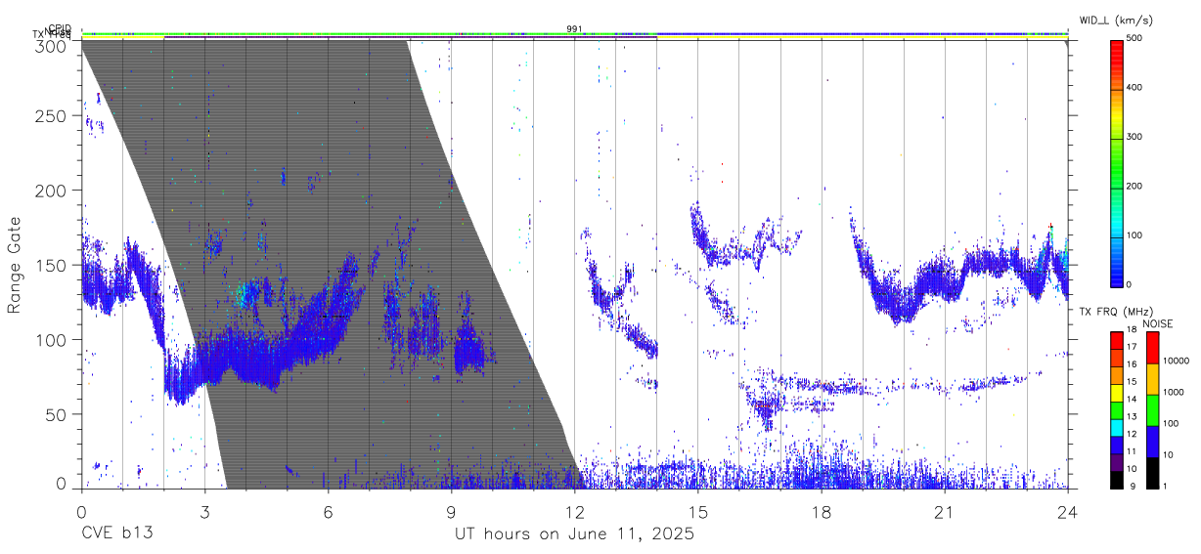Click the Range Gate axis tick label 100
This screenshot has width=1201, height=554.
point(51,340)
